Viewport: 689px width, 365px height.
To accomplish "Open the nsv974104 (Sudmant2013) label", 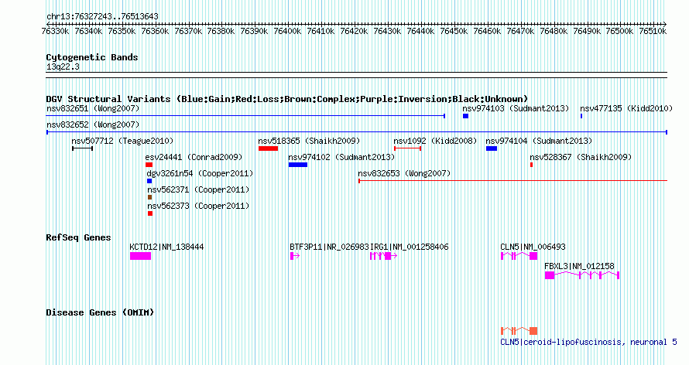I will coord(539,141).
